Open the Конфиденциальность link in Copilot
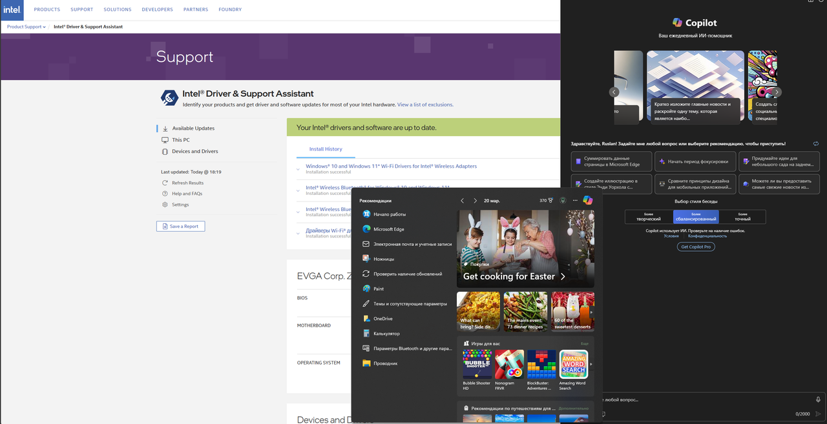 707,236
